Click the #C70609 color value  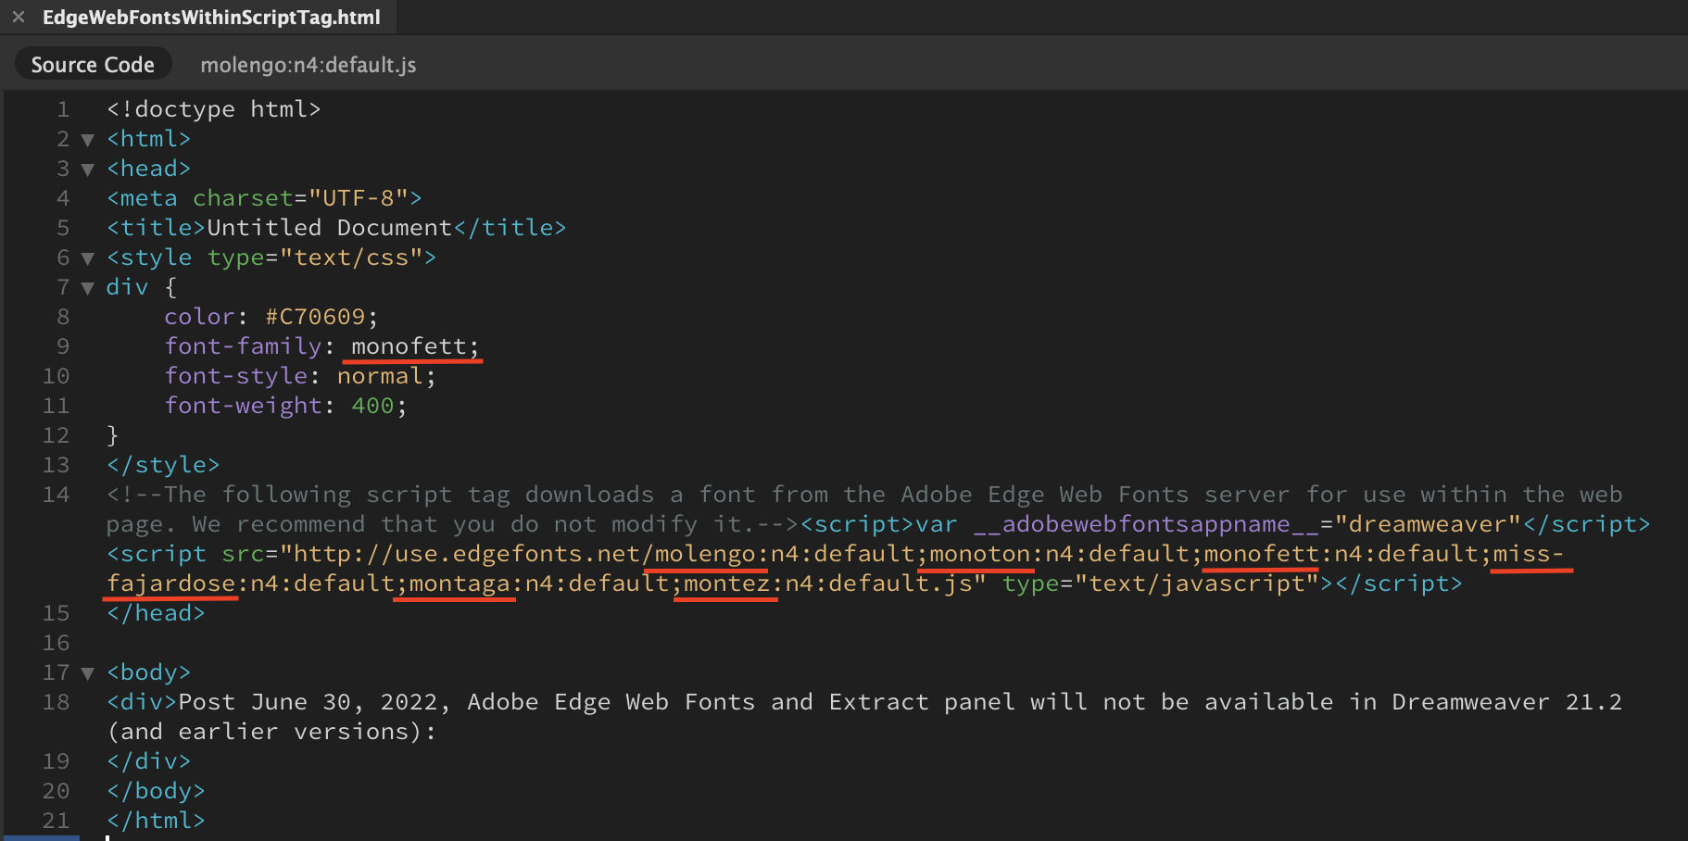click(316, 317)
